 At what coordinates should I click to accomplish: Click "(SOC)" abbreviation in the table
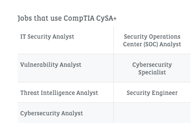pyautogui.click(x=151, y=44)
